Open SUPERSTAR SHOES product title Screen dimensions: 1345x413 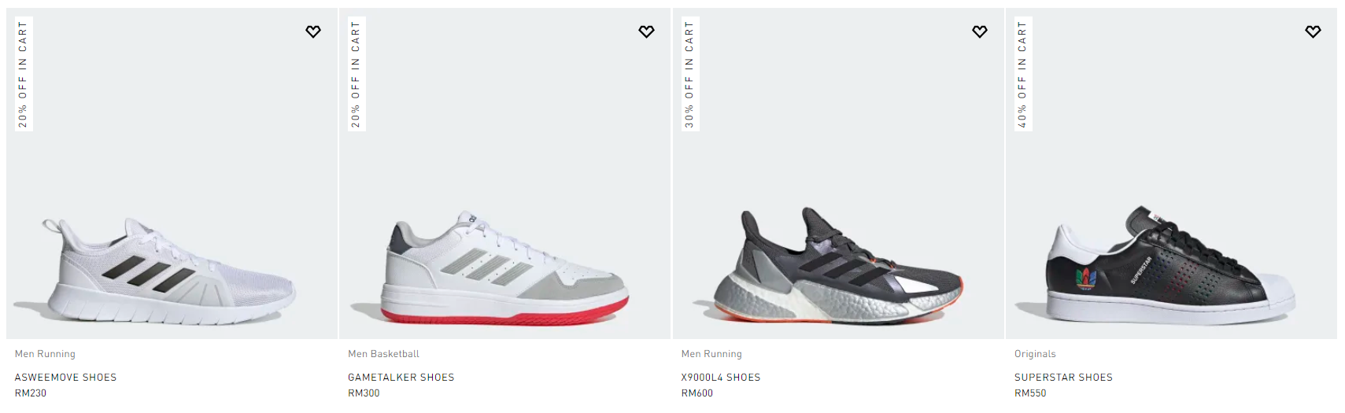1063,378
